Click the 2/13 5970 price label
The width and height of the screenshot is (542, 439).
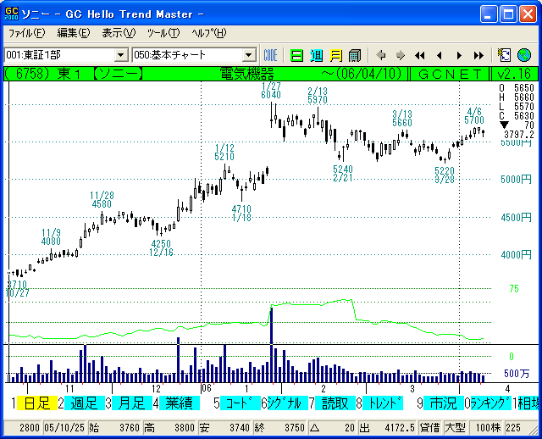[x=318, y=96]
